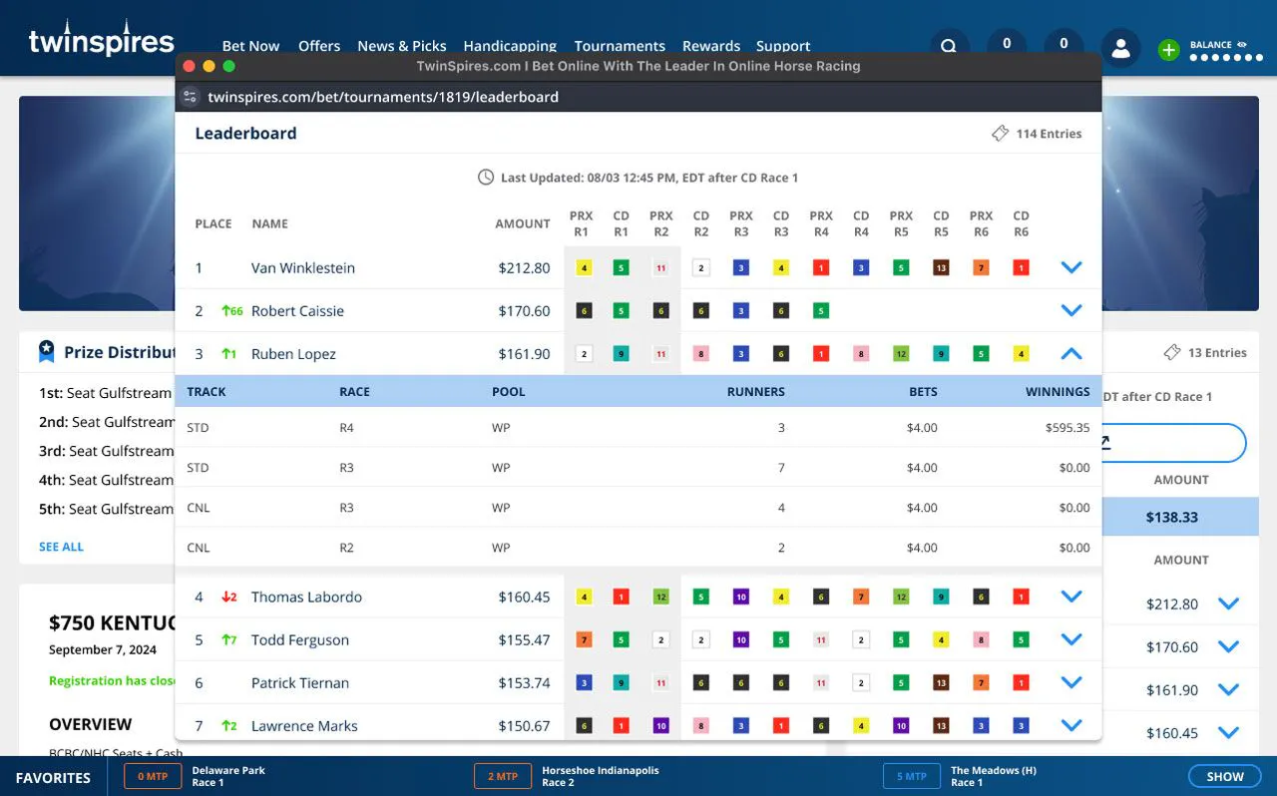
Task: Click the SHOW favorites button
Action: pyautogui.click(x=1224, y=776)
